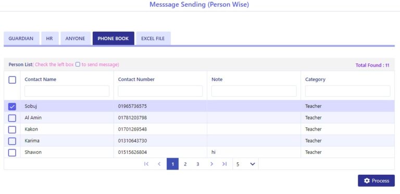Click the note 'hi' in Shawon row
Screen dimensions: 400x194
tap(214, 152)
